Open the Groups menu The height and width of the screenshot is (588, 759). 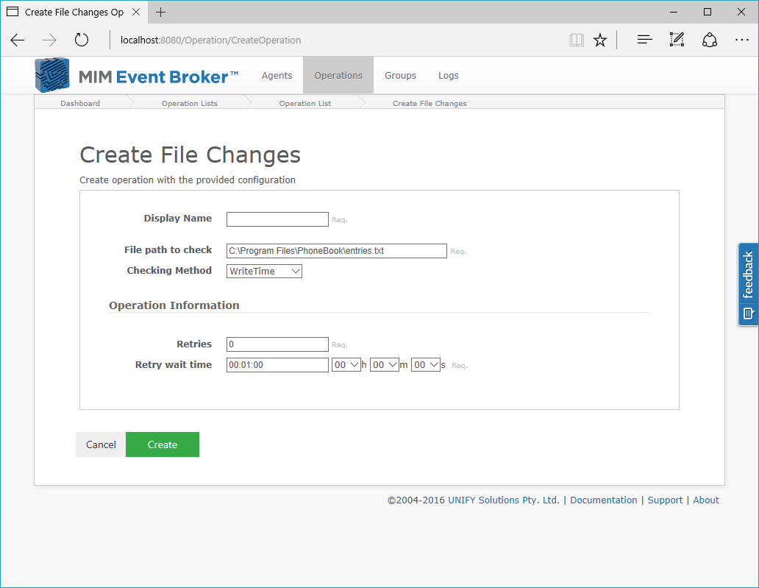point(400,76)
